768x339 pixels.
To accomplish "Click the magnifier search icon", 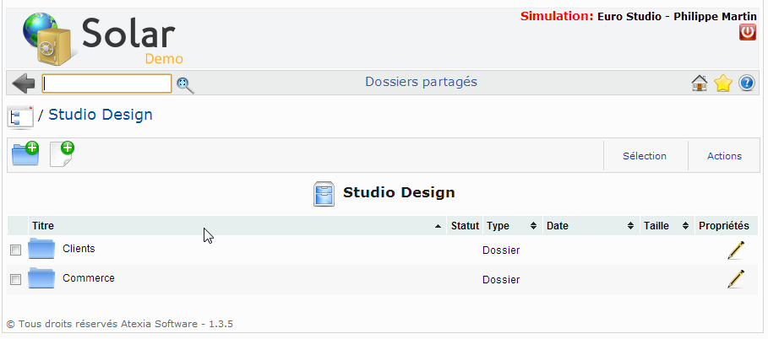I will click(x=185, y=85).
